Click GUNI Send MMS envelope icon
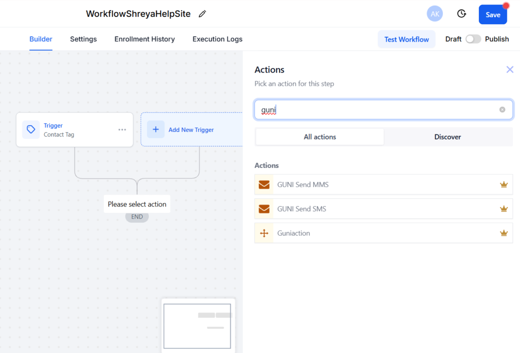520x353 pixels. click(264, 185)
